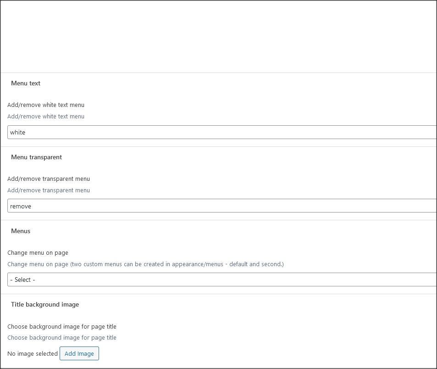Click the gray 'Add/remove white text menu' description
437x369 pixels.
[46, 116]
